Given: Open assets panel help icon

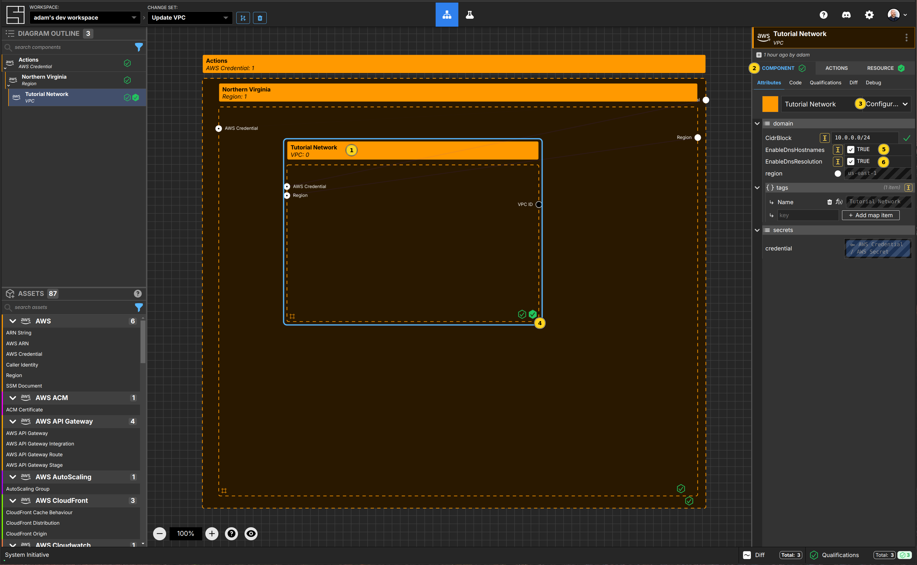Looking at the screenshot, I should pos(137,294).
